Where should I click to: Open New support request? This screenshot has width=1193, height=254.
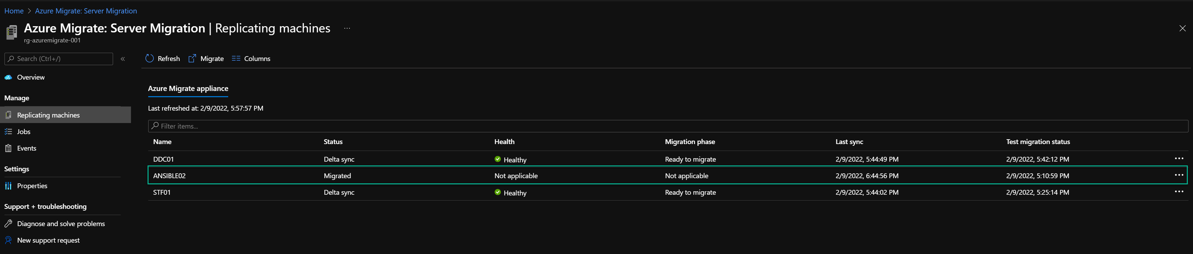(48, 241)
